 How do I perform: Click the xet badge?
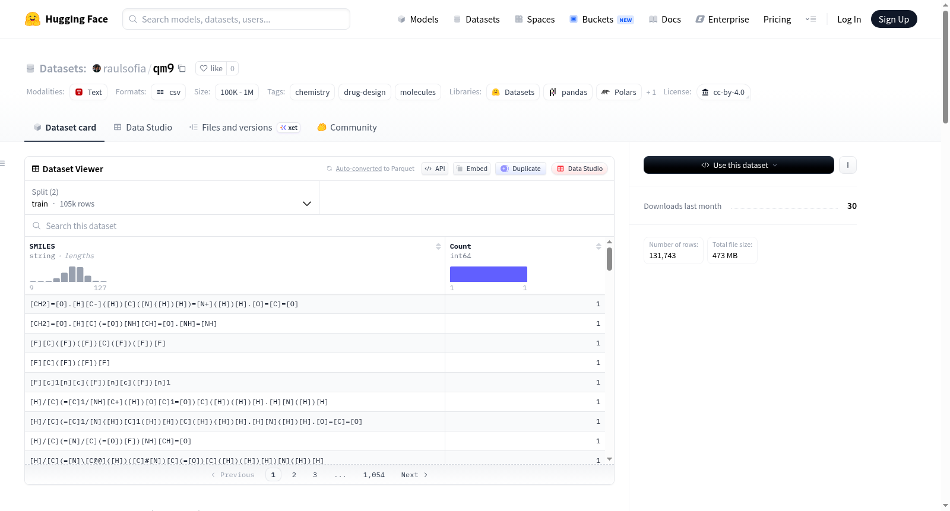click(x=289, y=128)
